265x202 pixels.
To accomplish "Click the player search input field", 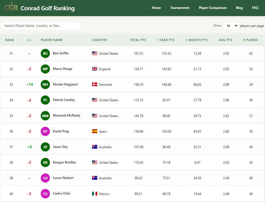I will pyautogui.click(x=41, y=26).
